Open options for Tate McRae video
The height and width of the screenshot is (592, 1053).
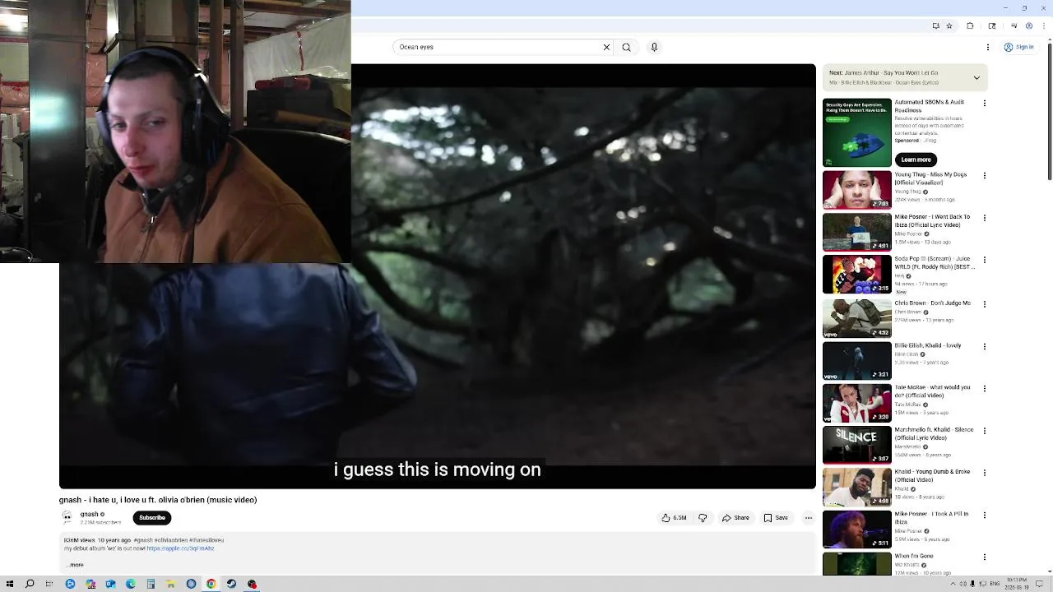[985, 389]
